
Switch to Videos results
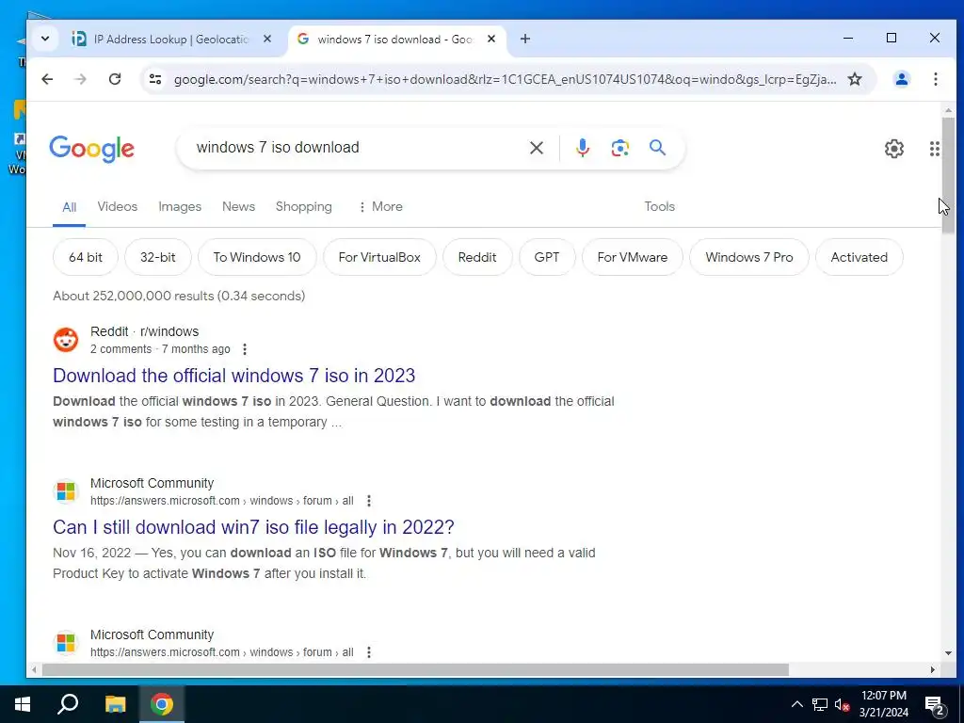click(117, 206)
